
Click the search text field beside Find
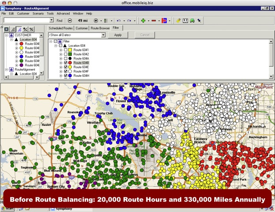coord(26,21)
